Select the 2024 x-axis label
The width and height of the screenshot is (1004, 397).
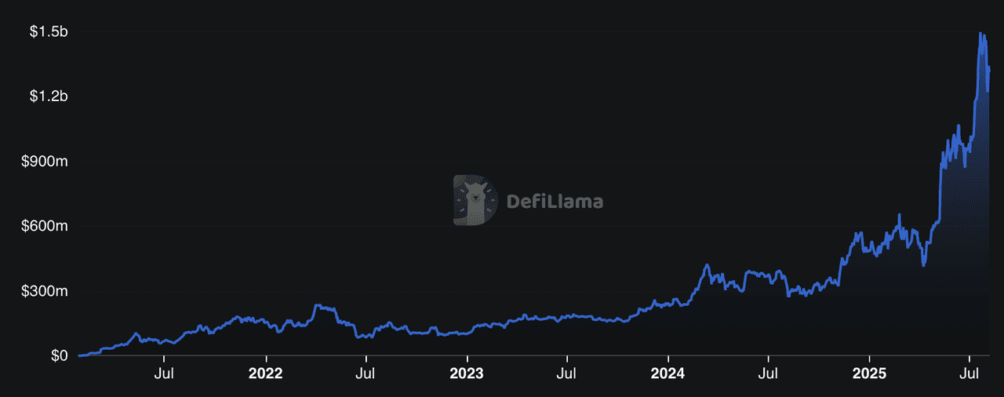click(x=668, y=374)
